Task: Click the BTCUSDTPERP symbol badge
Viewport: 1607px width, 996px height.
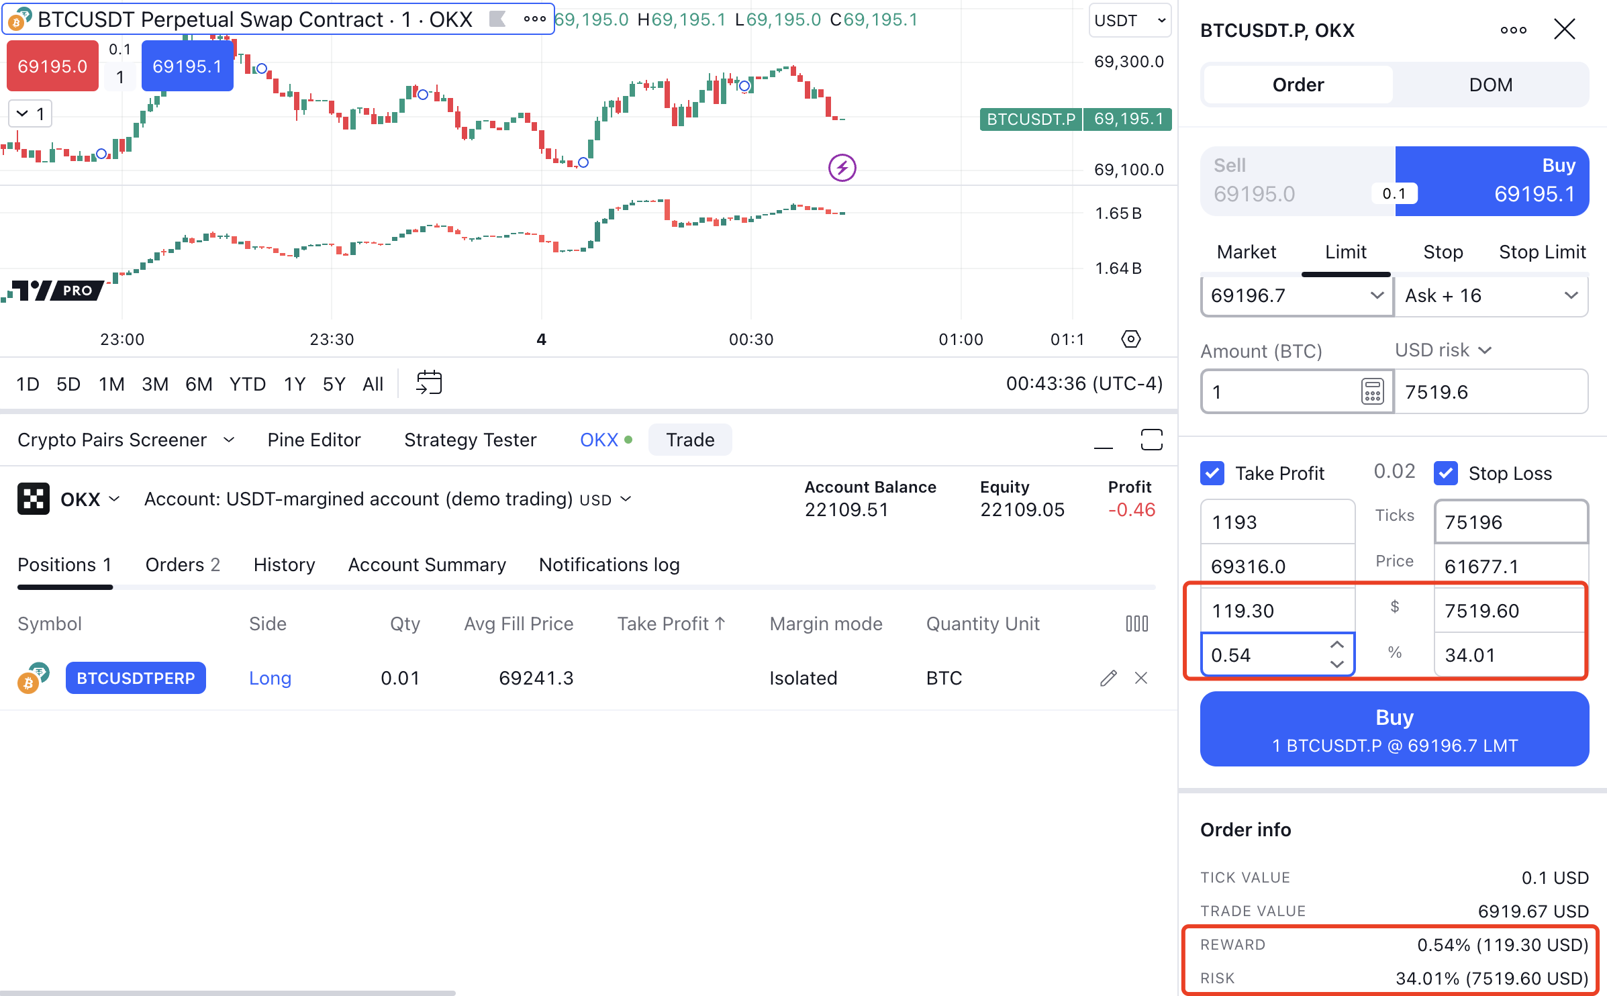Action: coord(136,678)
